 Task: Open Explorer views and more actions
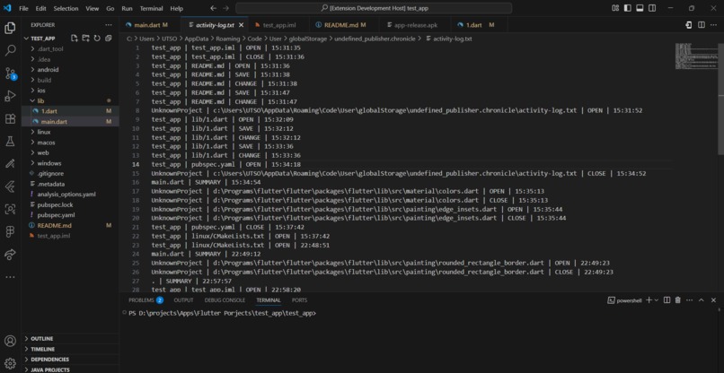[x=108, y=25]
